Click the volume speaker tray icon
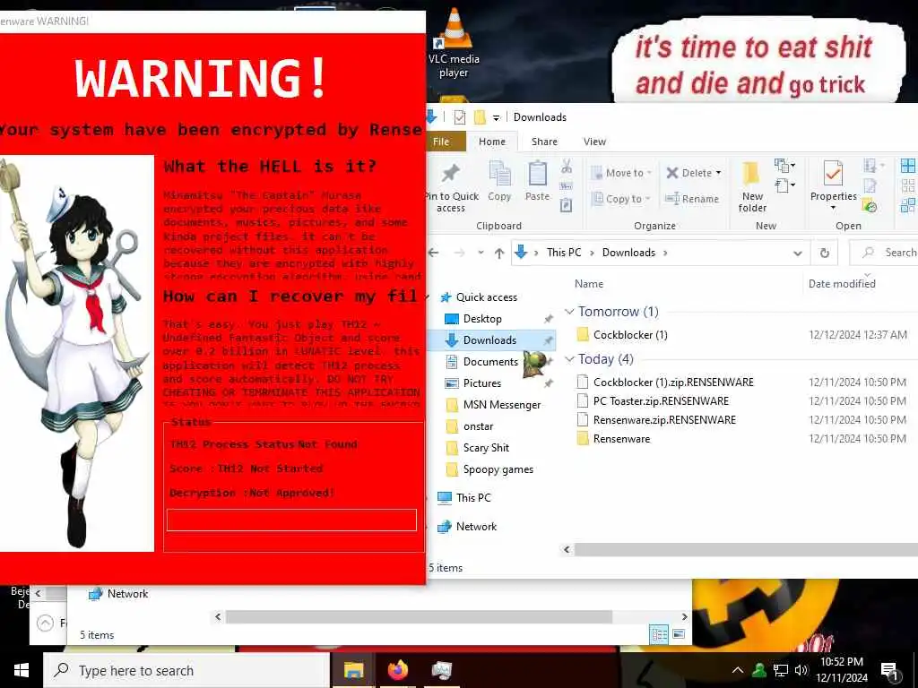 801,670
